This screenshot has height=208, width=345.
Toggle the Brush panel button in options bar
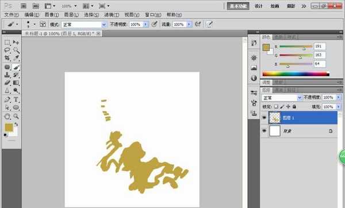tap(43, 24)
